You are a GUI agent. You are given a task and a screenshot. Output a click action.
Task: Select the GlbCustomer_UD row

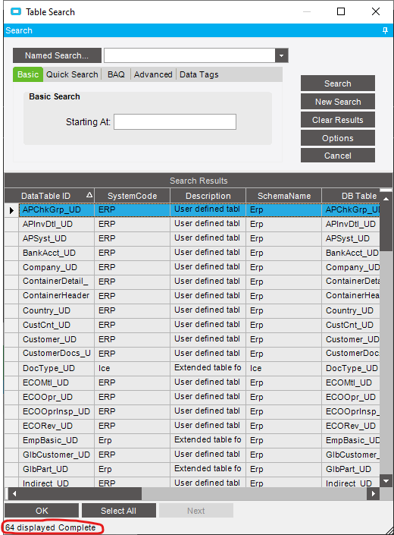[192, 455]
